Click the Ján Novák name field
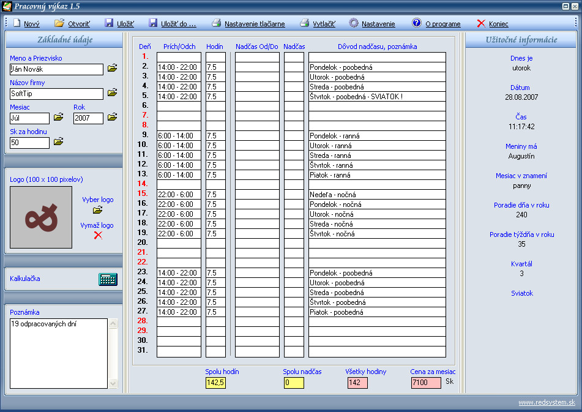Image resolution: width=582 pixels, height=412 pixels. 56,69
